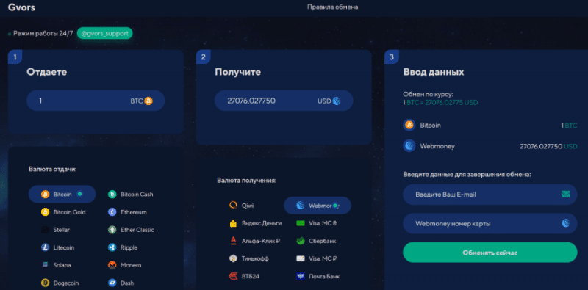Click the green Sberbank logo icon
Screen dimensions: 588x290
pos(300,241)
